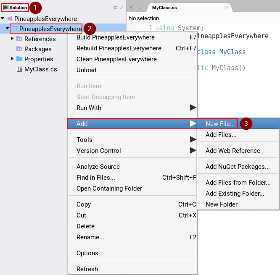
Task: Click the No selection breadcrumb bar
Action: pyautogui.click(x=144, y=18)
